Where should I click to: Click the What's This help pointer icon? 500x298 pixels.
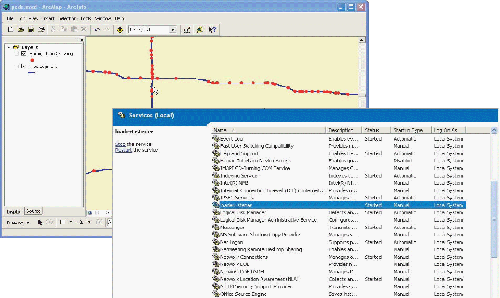click(212, 29)
